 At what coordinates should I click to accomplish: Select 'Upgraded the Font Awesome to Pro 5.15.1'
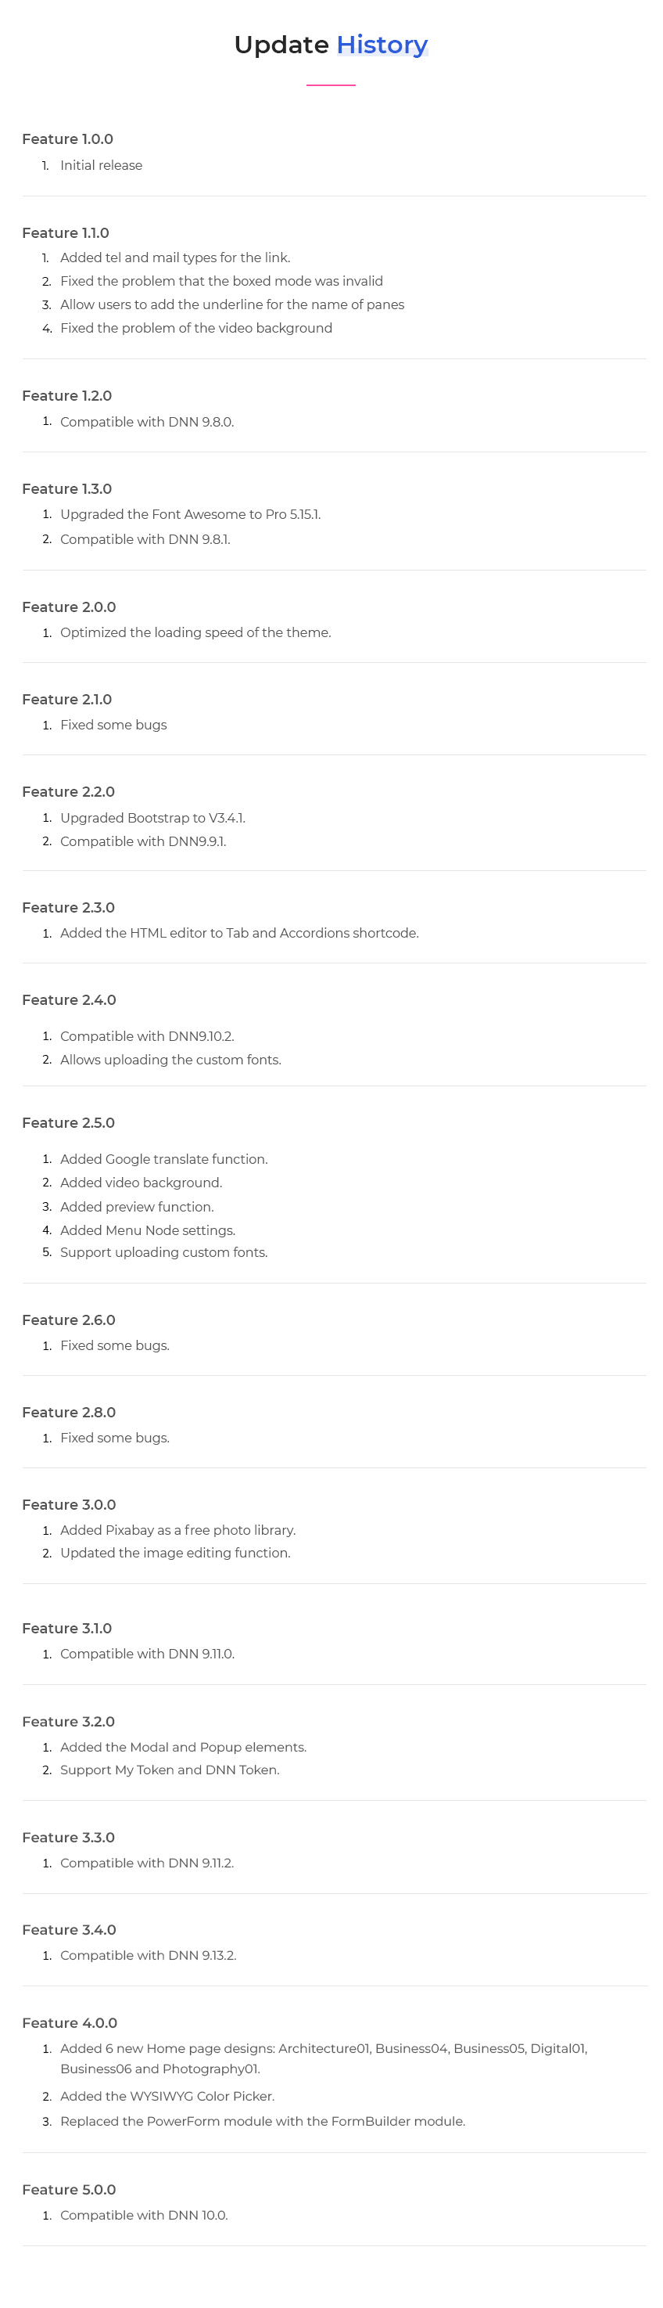point(191,514)
